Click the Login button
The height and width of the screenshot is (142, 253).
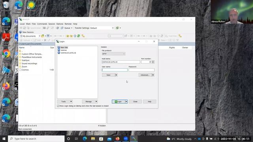(119, 102)
